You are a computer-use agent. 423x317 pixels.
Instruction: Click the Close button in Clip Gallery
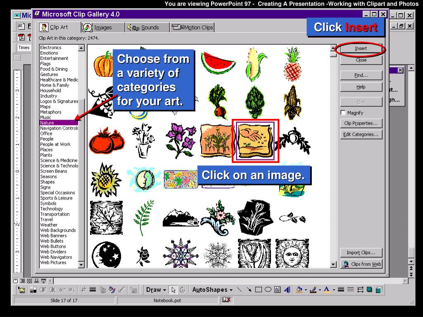tap(361, 60)
